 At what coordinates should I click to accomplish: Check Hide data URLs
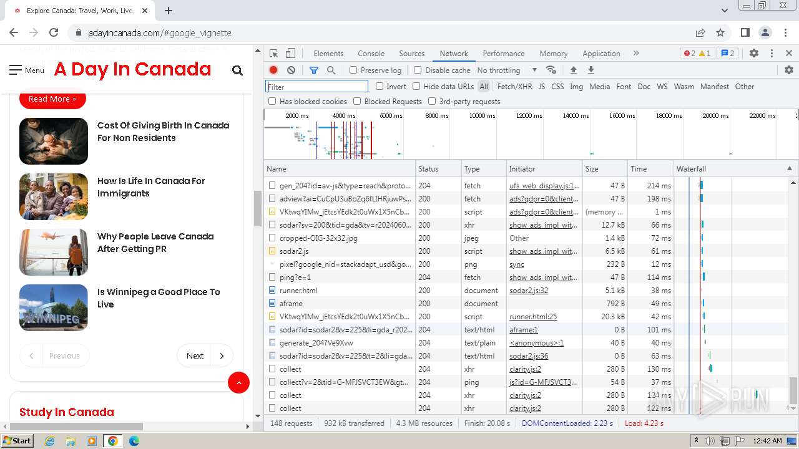pyautogui.click(x=416, y=87)
